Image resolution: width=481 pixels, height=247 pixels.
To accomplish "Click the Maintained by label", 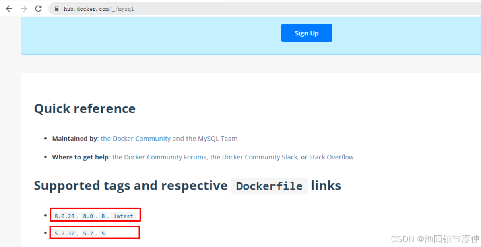I will 74,139.
